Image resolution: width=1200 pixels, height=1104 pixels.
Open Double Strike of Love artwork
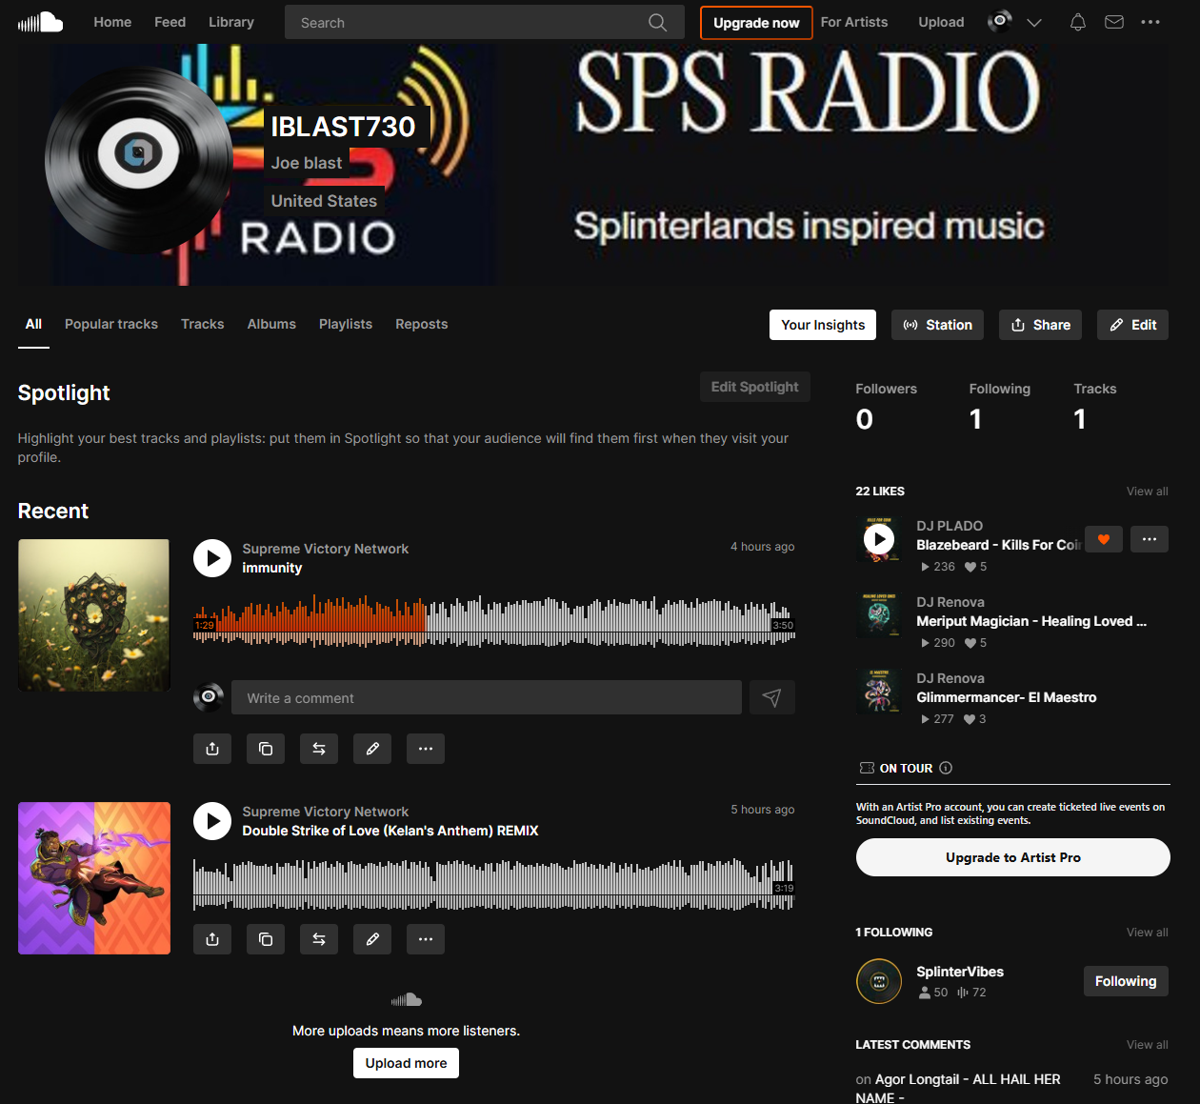[94, 878]
